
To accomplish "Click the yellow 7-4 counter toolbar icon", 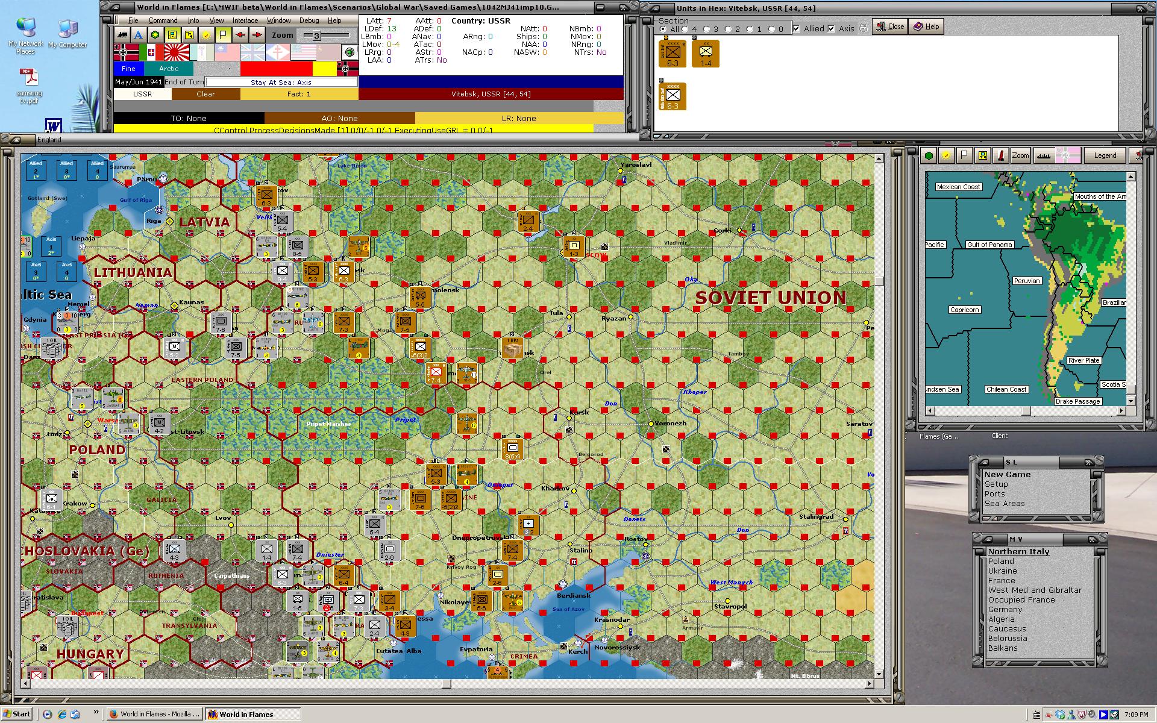I will click(189, 35).
